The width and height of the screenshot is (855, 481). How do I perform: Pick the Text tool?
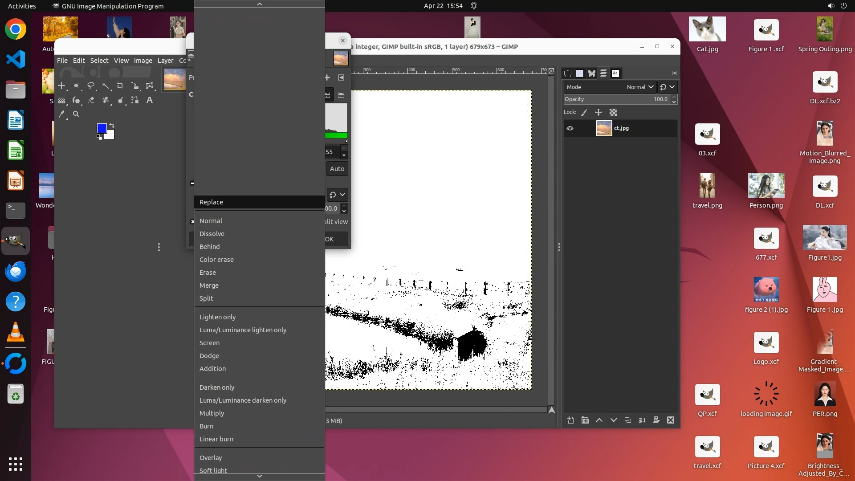click(x=150, y=100)
